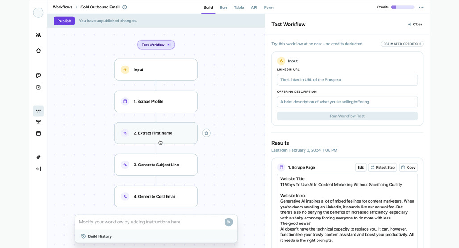The width and height of the screenshot is (459, 248).
Task: Open the connected nodes sidebar icon
Action: (x=38, y=122)
